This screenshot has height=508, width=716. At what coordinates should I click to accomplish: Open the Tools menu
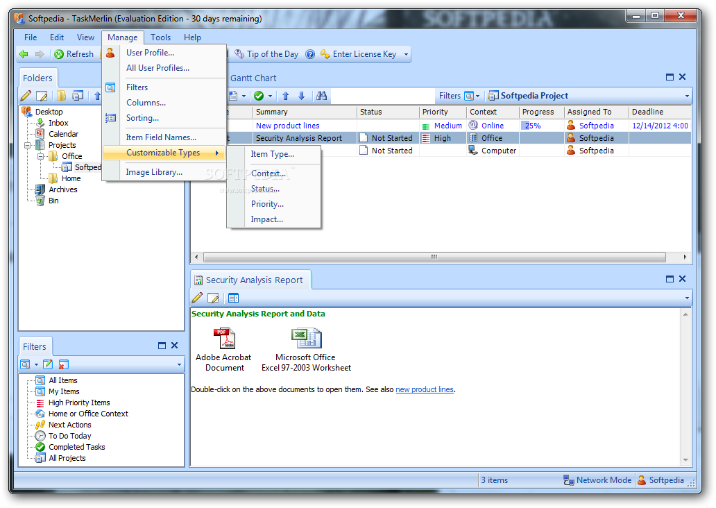coord(161,37)
